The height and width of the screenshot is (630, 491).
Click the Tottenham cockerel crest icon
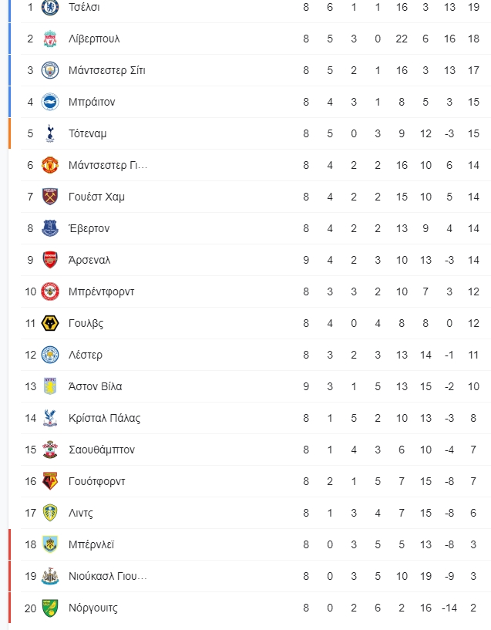50,133
